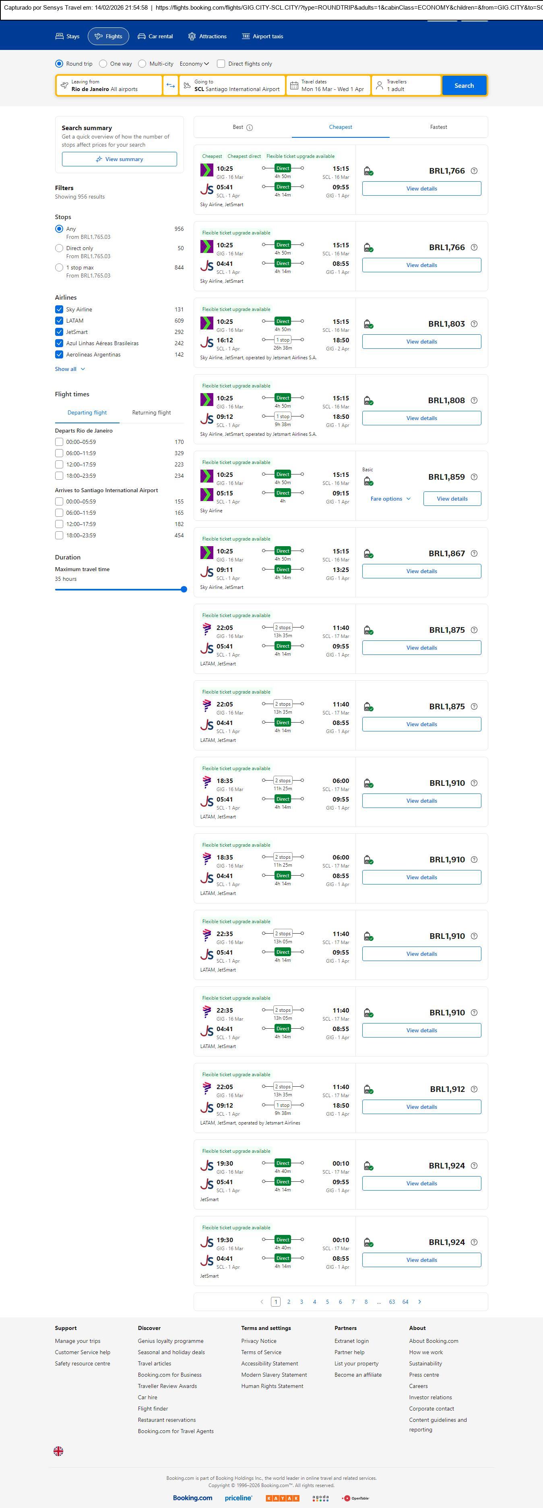Click the help icon beside BRL1,803 price
This screenshot has width=543, height=1508.
point(474,324)
